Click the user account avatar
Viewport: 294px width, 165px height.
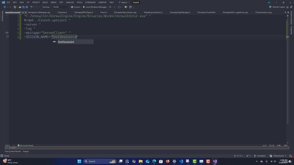point(269,2)
